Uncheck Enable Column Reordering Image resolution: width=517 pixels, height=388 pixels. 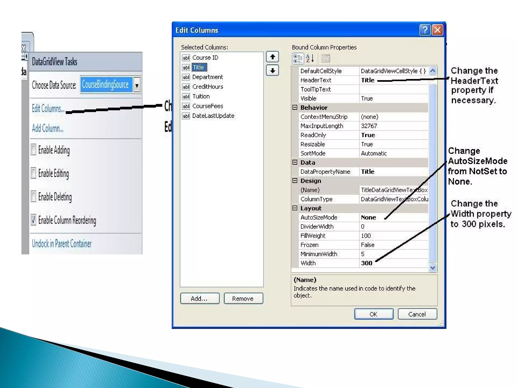click(34, 220)
